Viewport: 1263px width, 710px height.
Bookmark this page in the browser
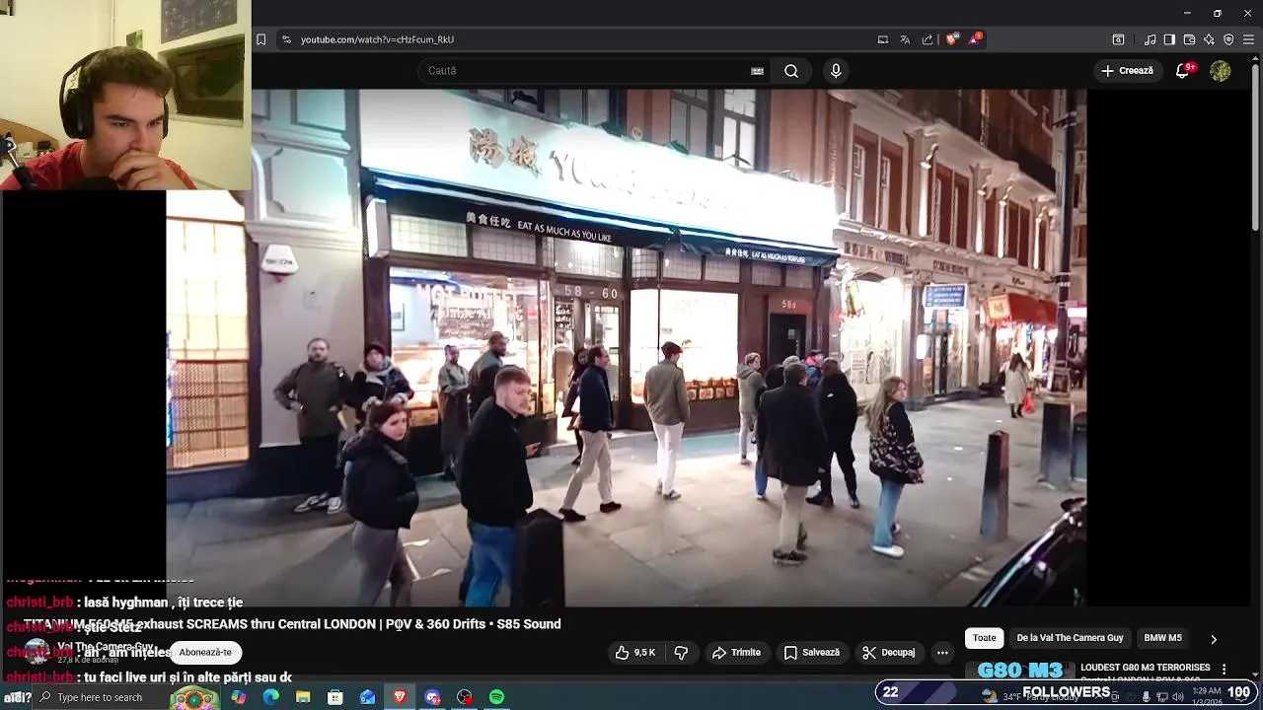260,39
